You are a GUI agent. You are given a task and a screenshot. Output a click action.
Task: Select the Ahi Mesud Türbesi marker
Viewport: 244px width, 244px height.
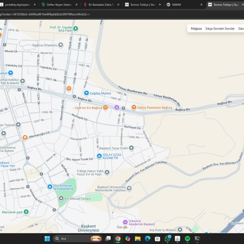(61, 199)
